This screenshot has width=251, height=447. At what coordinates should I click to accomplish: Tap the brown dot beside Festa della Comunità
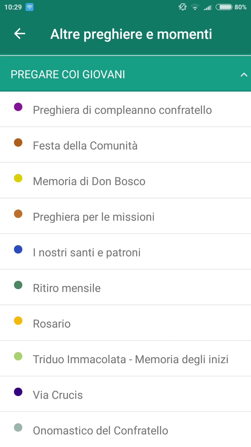18,142
